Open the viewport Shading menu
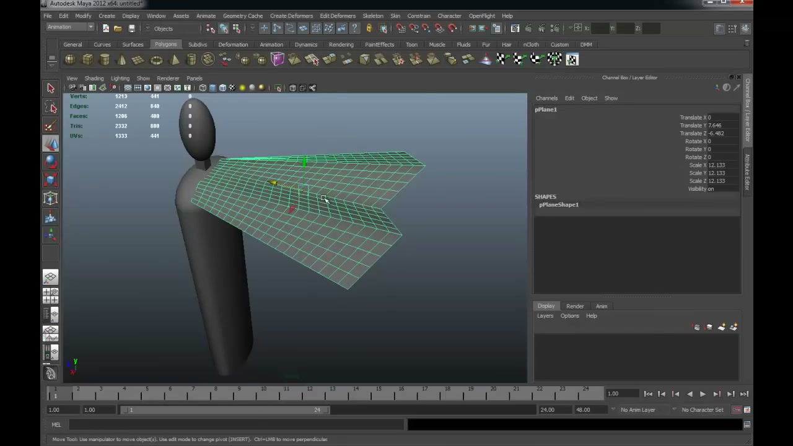This screenshot has height=446, width=793. coord(94,79)
